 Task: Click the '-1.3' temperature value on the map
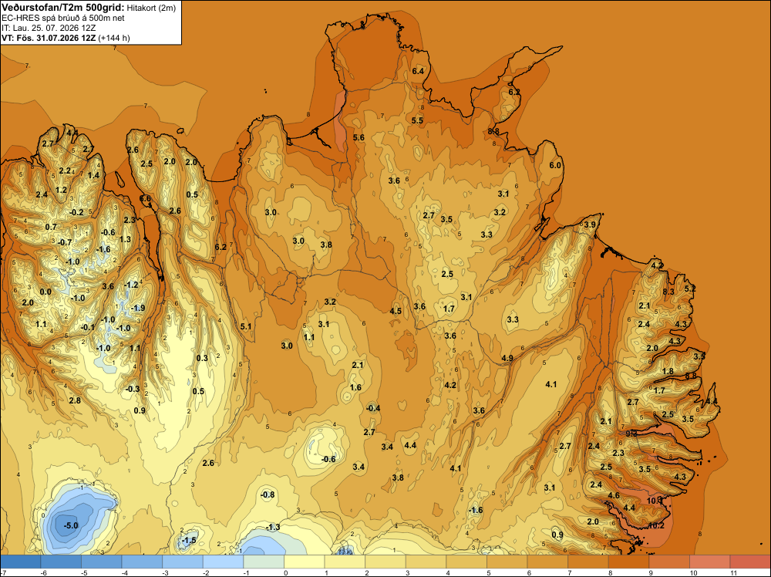click(x=273, y=528)
